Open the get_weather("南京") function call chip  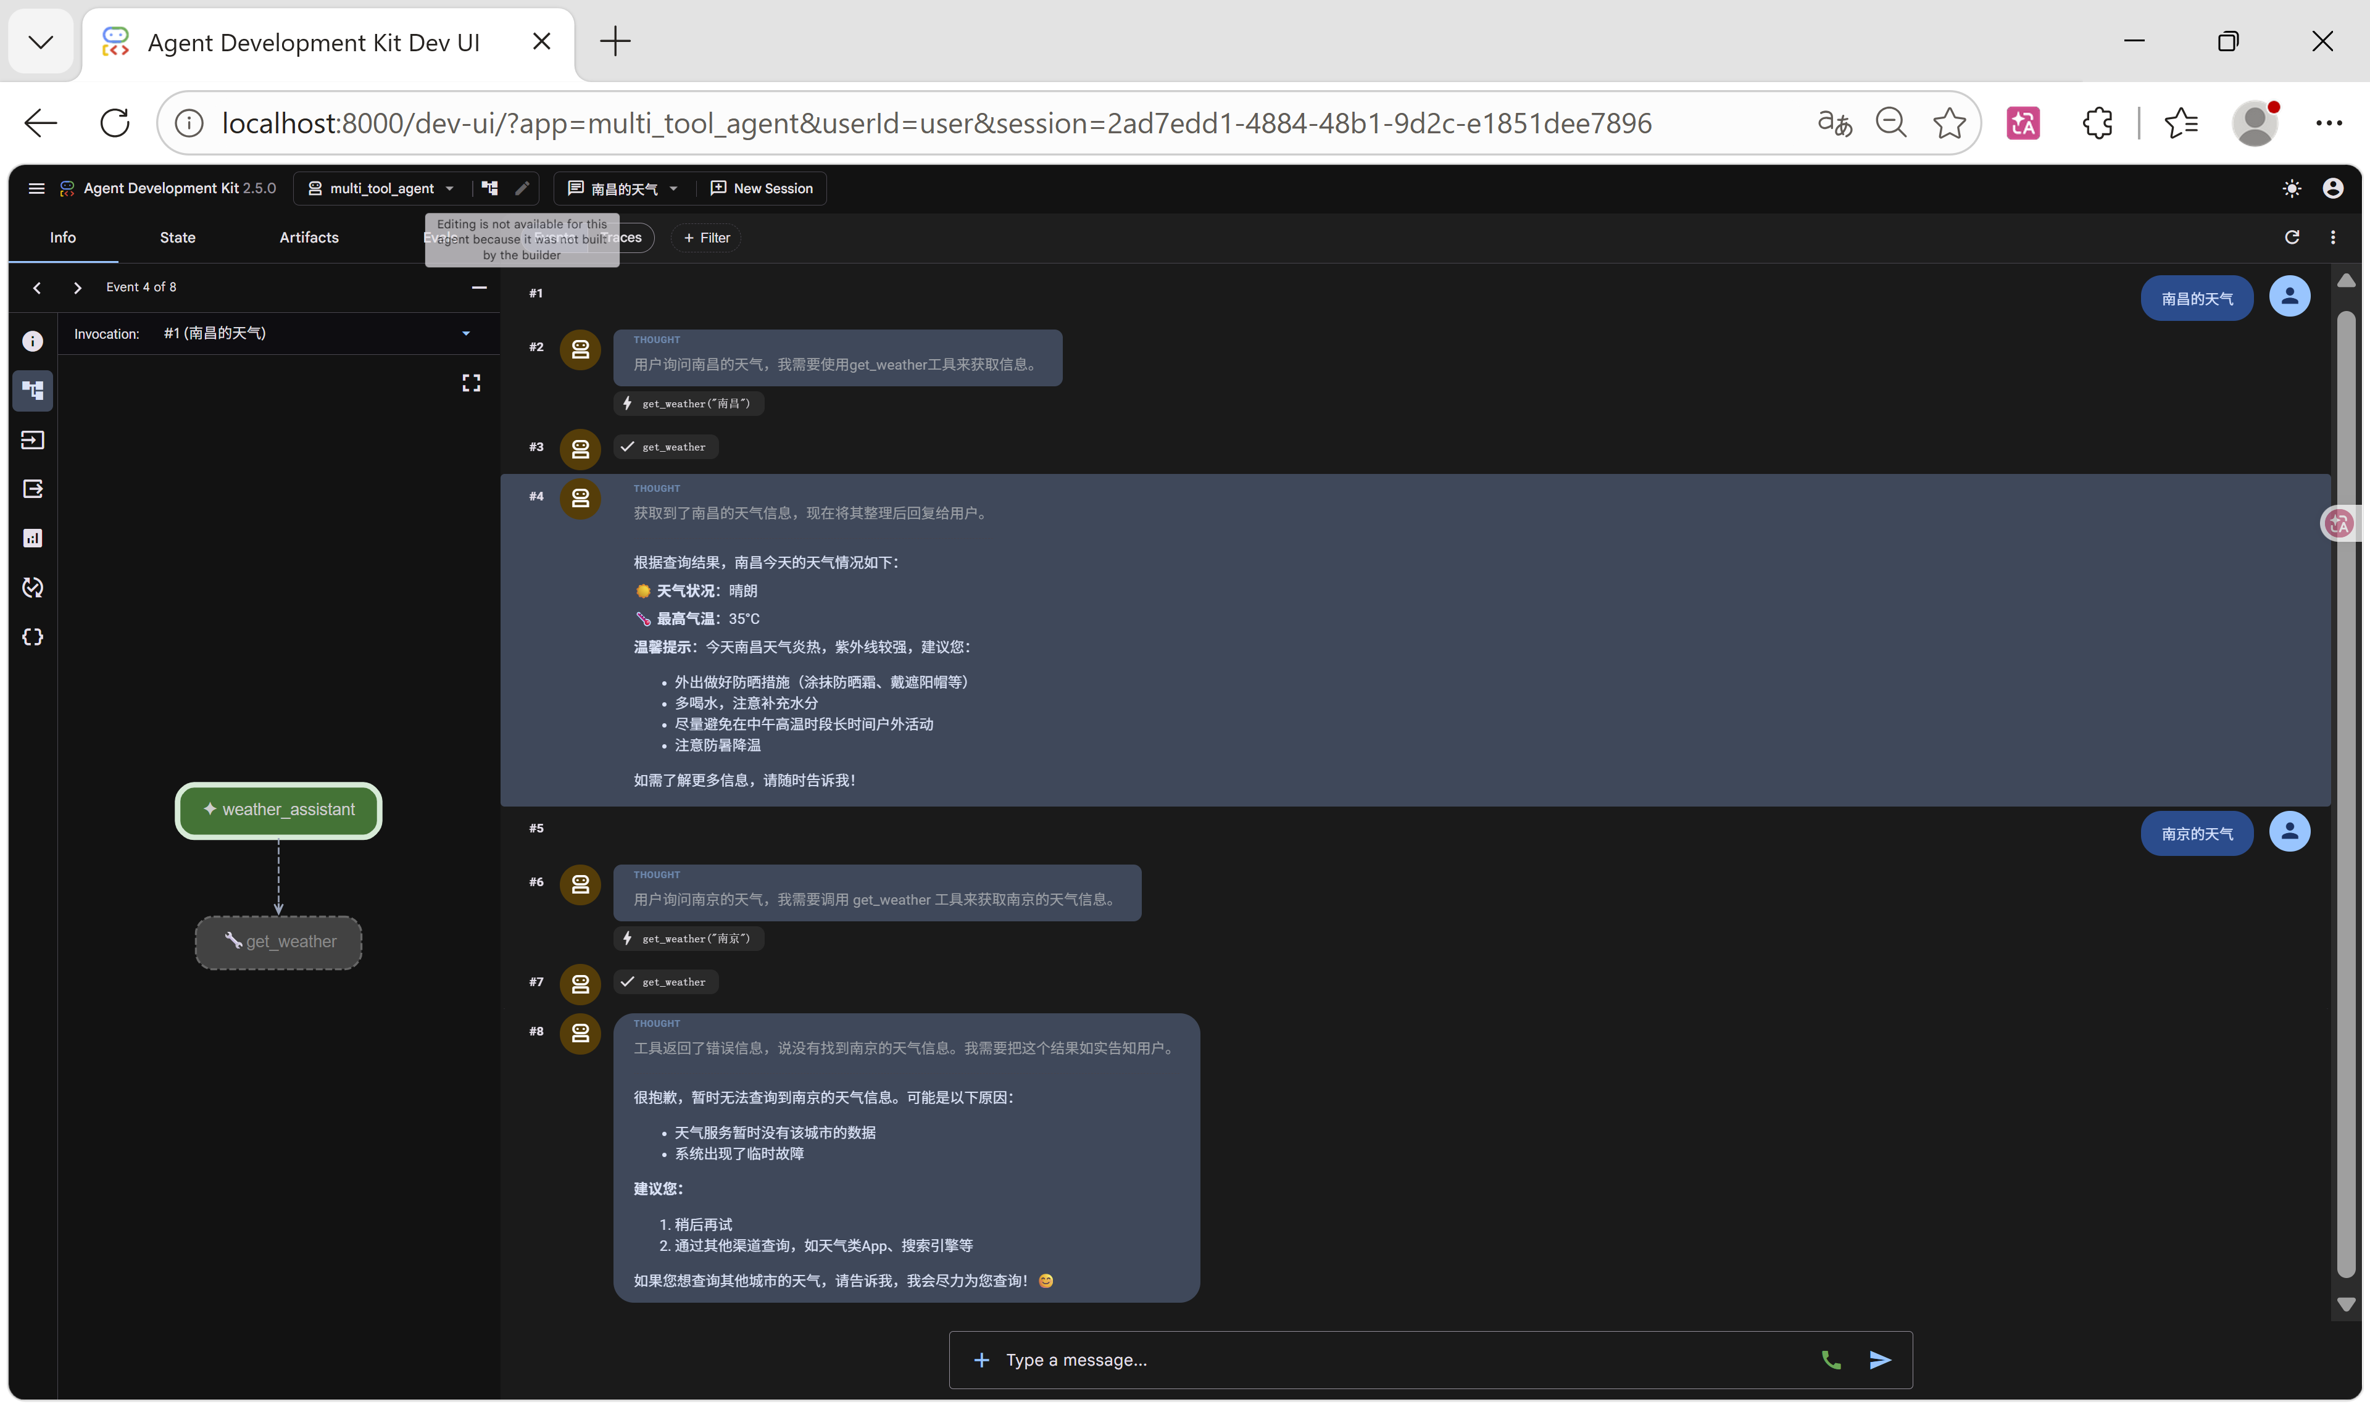(x=688, y=939)
